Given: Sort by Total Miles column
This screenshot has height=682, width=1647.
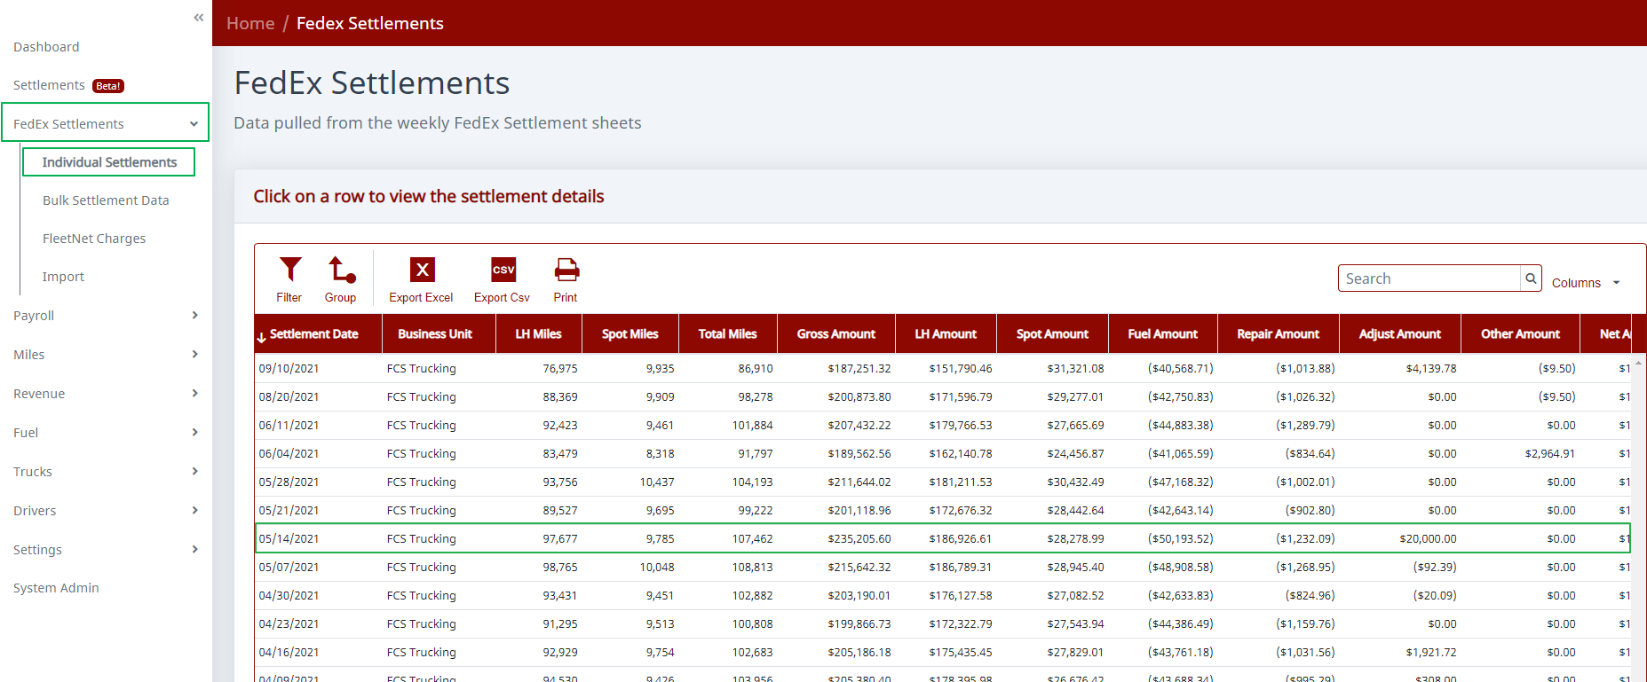Looking at the screenshot, I should coord(728,334).
